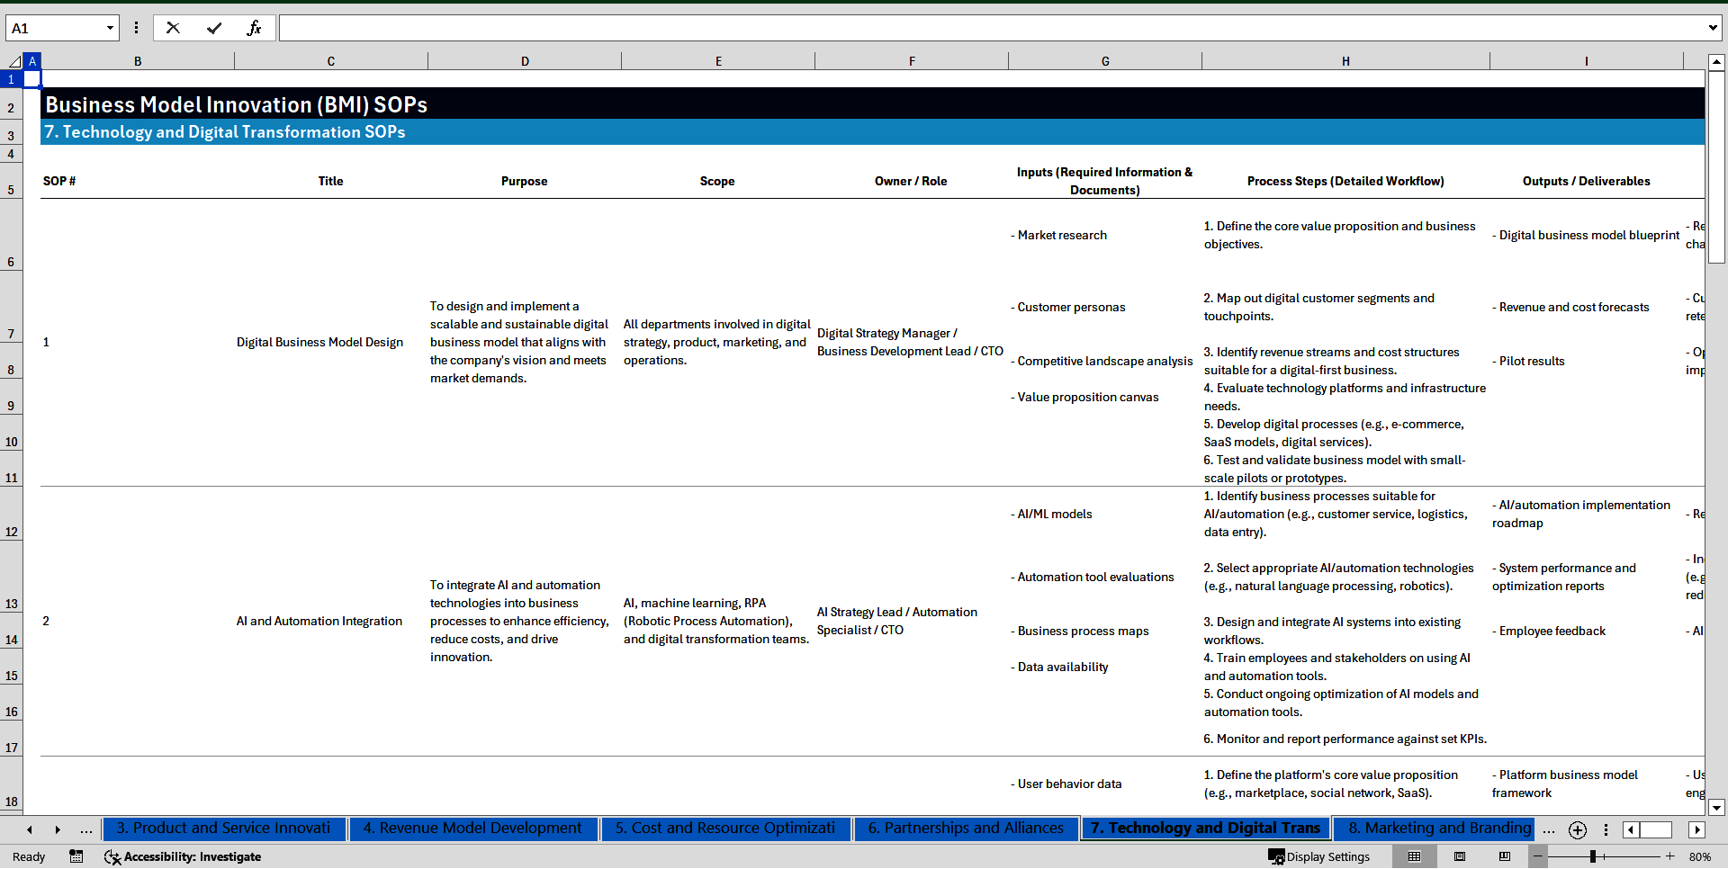Click the previous sheet navigation arrow

30,830
